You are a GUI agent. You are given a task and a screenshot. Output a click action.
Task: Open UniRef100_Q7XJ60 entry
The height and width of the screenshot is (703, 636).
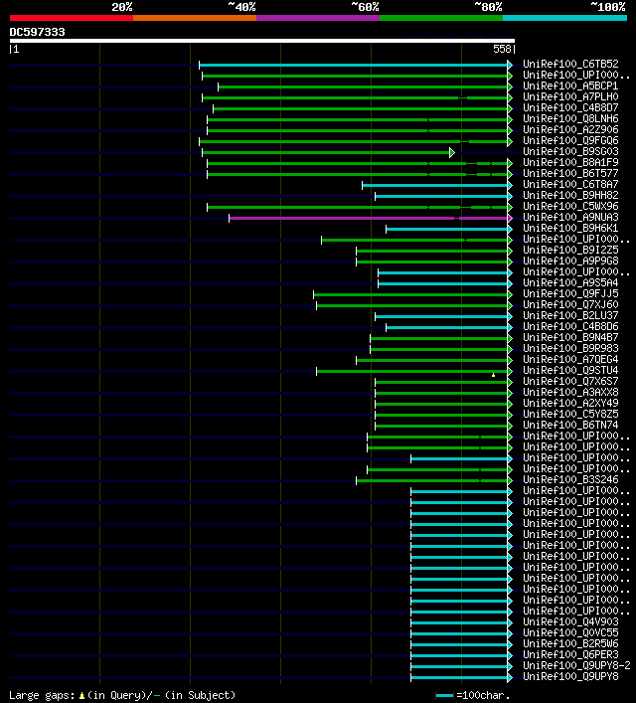(570, 305)
